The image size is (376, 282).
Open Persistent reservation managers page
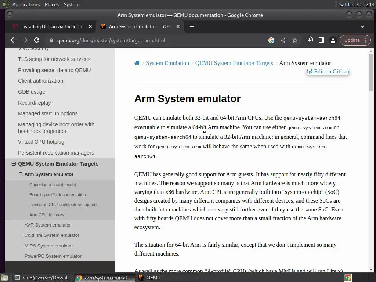point(56,153)
